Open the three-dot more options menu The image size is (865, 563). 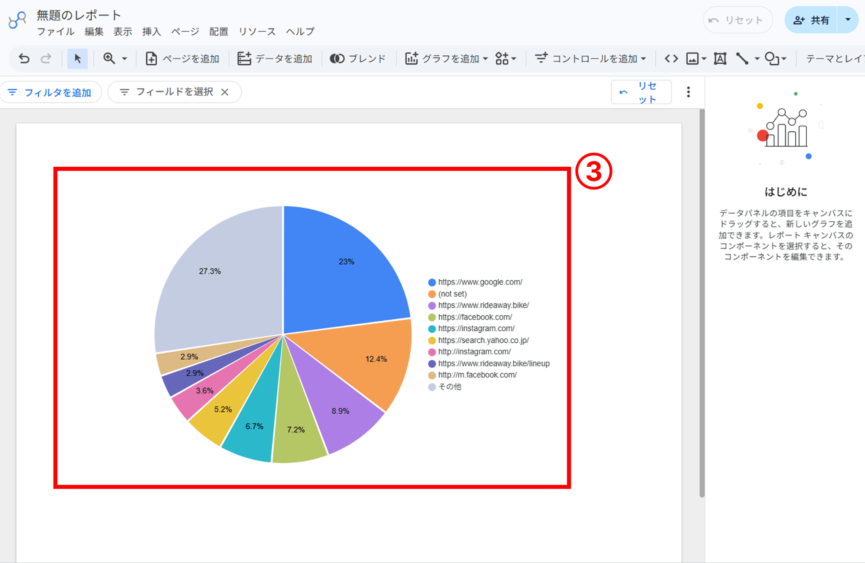point(688,92)
